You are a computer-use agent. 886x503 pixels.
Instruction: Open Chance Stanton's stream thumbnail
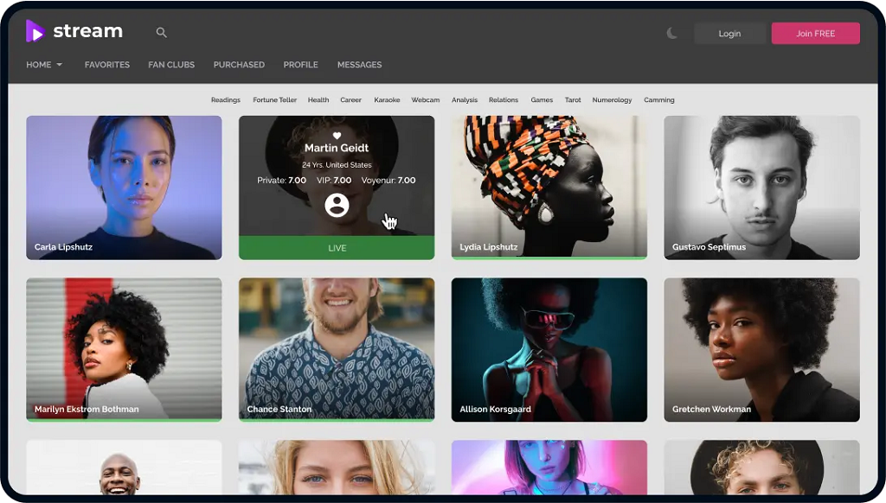coord(337,349)
